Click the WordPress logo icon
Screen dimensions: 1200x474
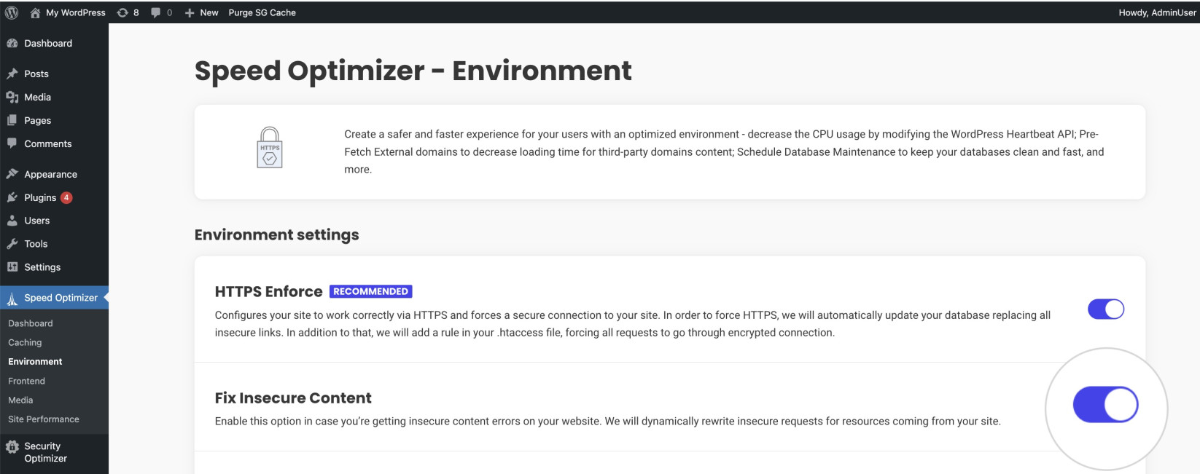[x=12, y=12]
